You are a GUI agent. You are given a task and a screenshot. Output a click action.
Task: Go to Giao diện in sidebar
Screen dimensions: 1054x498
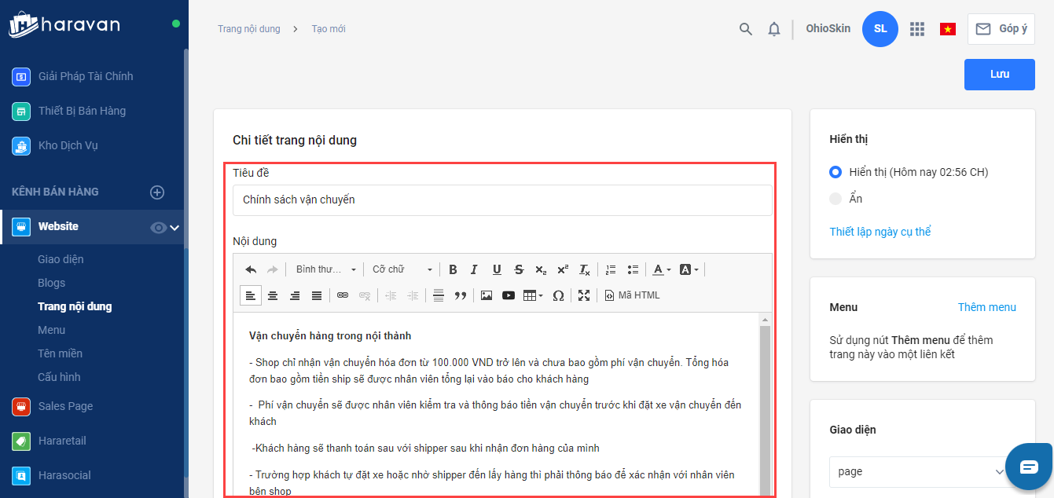click(61, 259)
